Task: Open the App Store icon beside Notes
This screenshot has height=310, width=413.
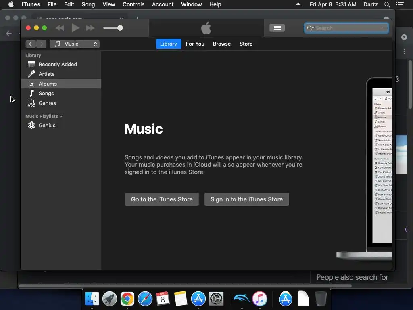Action: [x=198, y=299]
